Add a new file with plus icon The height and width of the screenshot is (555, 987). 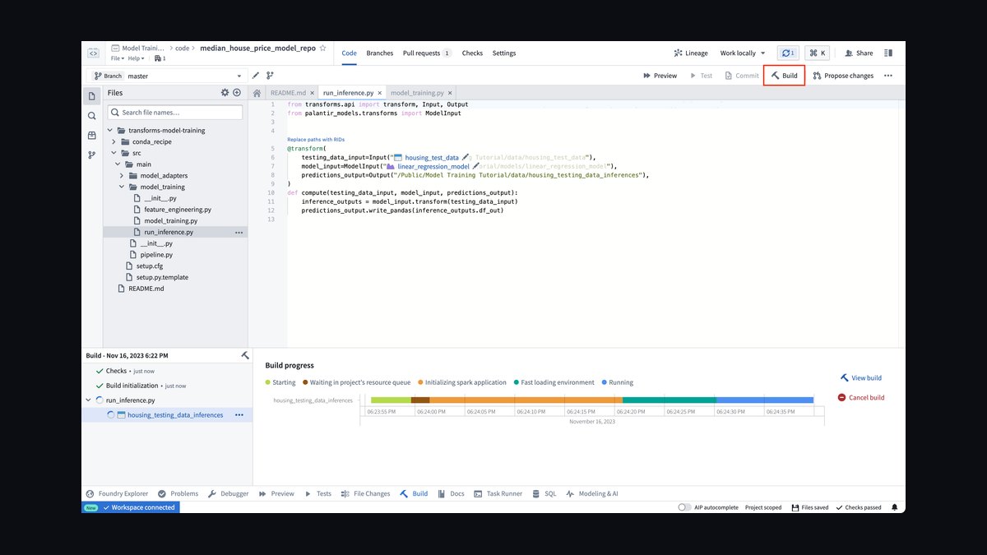[x=237, y=93]
